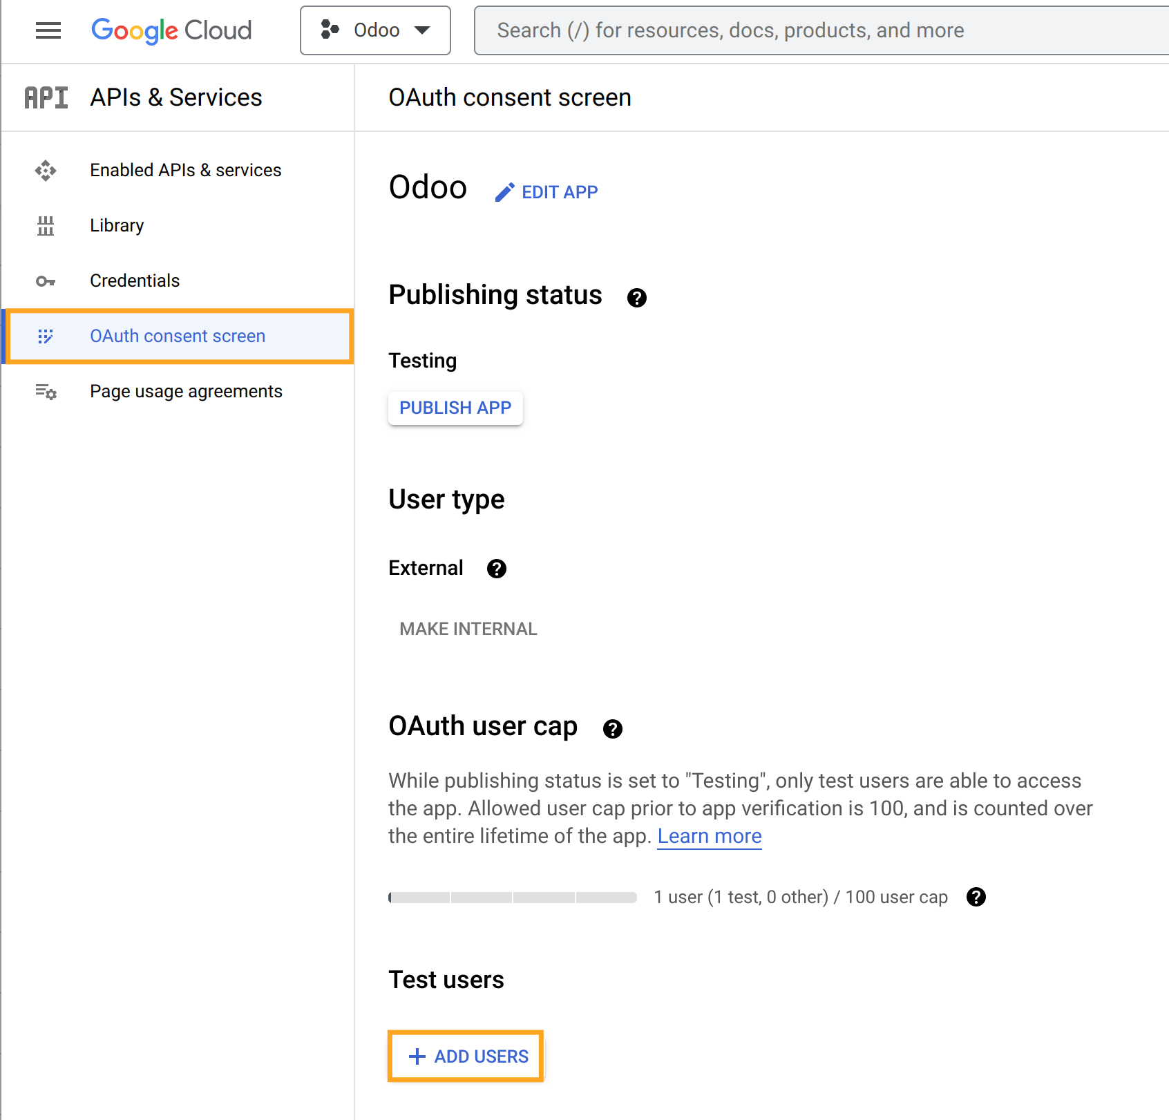Click the OAuth consent screen dotted icon
1169x1120 pixels.
click(x=46, y=336)
